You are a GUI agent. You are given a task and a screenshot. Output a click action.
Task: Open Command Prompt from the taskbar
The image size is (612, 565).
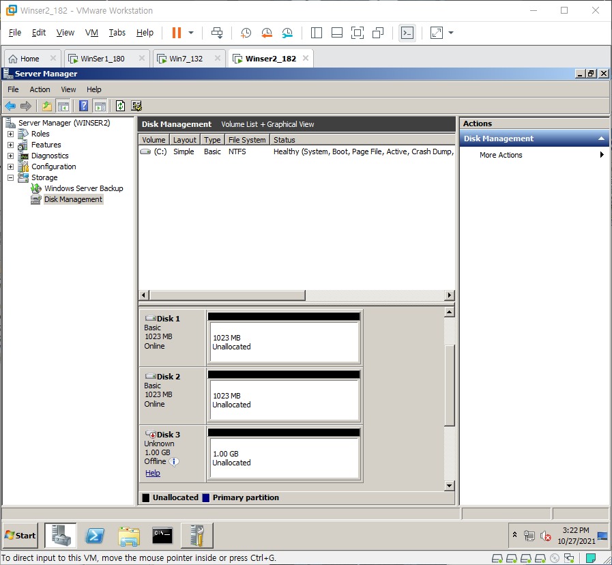[162, 536]
